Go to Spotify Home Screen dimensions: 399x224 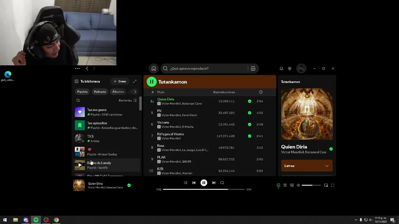point(154,68)
